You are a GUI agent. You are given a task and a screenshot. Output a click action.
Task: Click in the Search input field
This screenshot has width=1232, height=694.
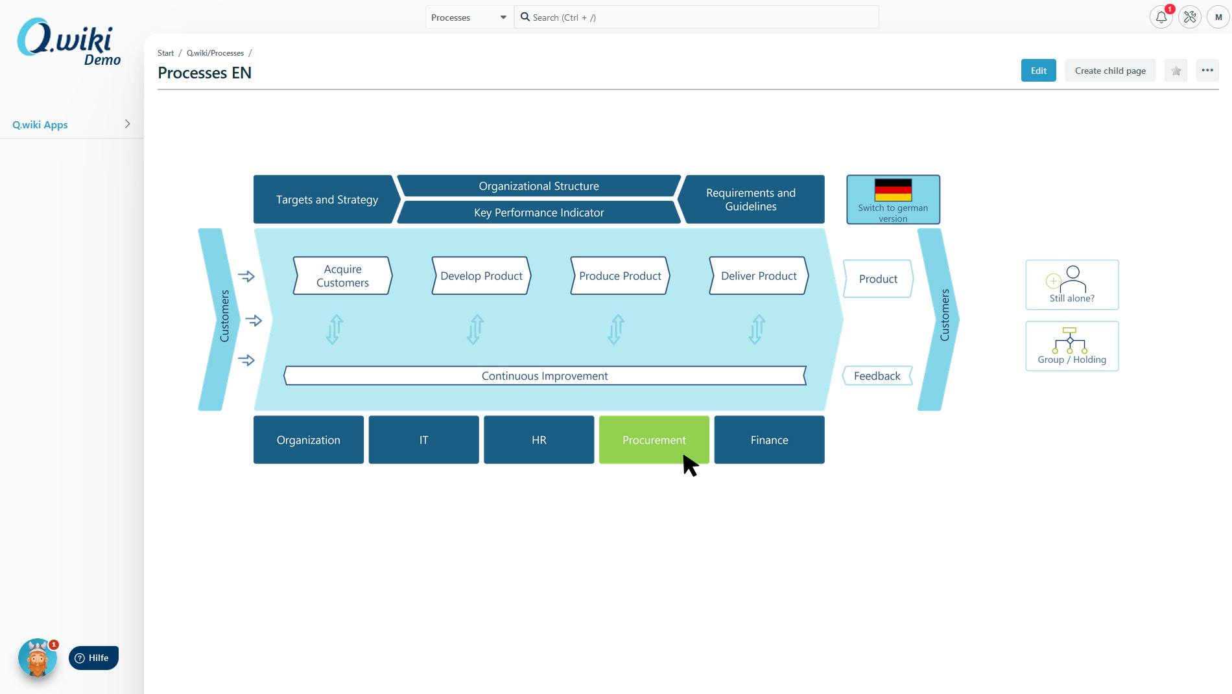click(x=700, y=17)
